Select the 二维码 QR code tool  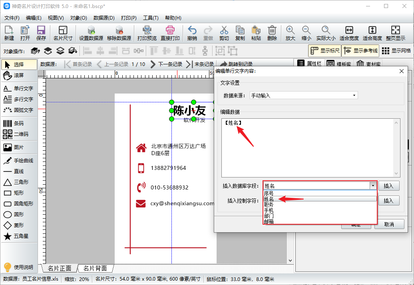coord(19,134)
